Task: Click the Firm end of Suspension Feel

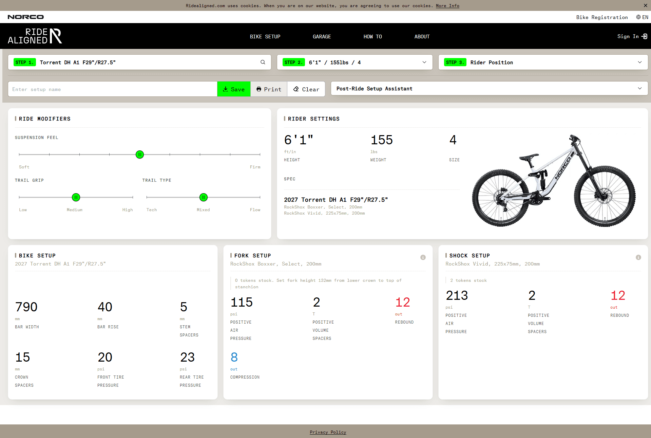Action: (x=255, y=167)
